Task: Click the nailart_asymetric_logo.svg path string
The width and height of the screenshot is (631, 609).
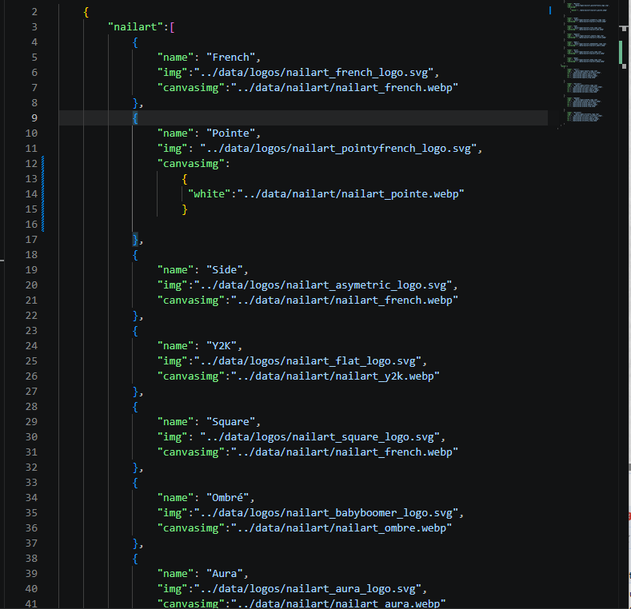Action: tap(323, 285)
